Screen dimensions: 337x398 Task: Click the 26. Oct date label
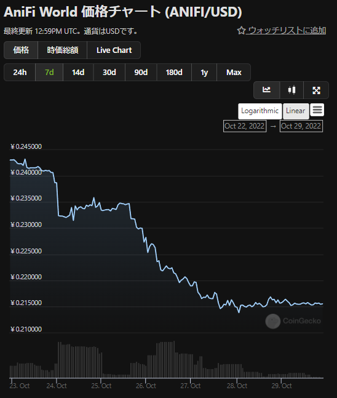click(146, 386)
